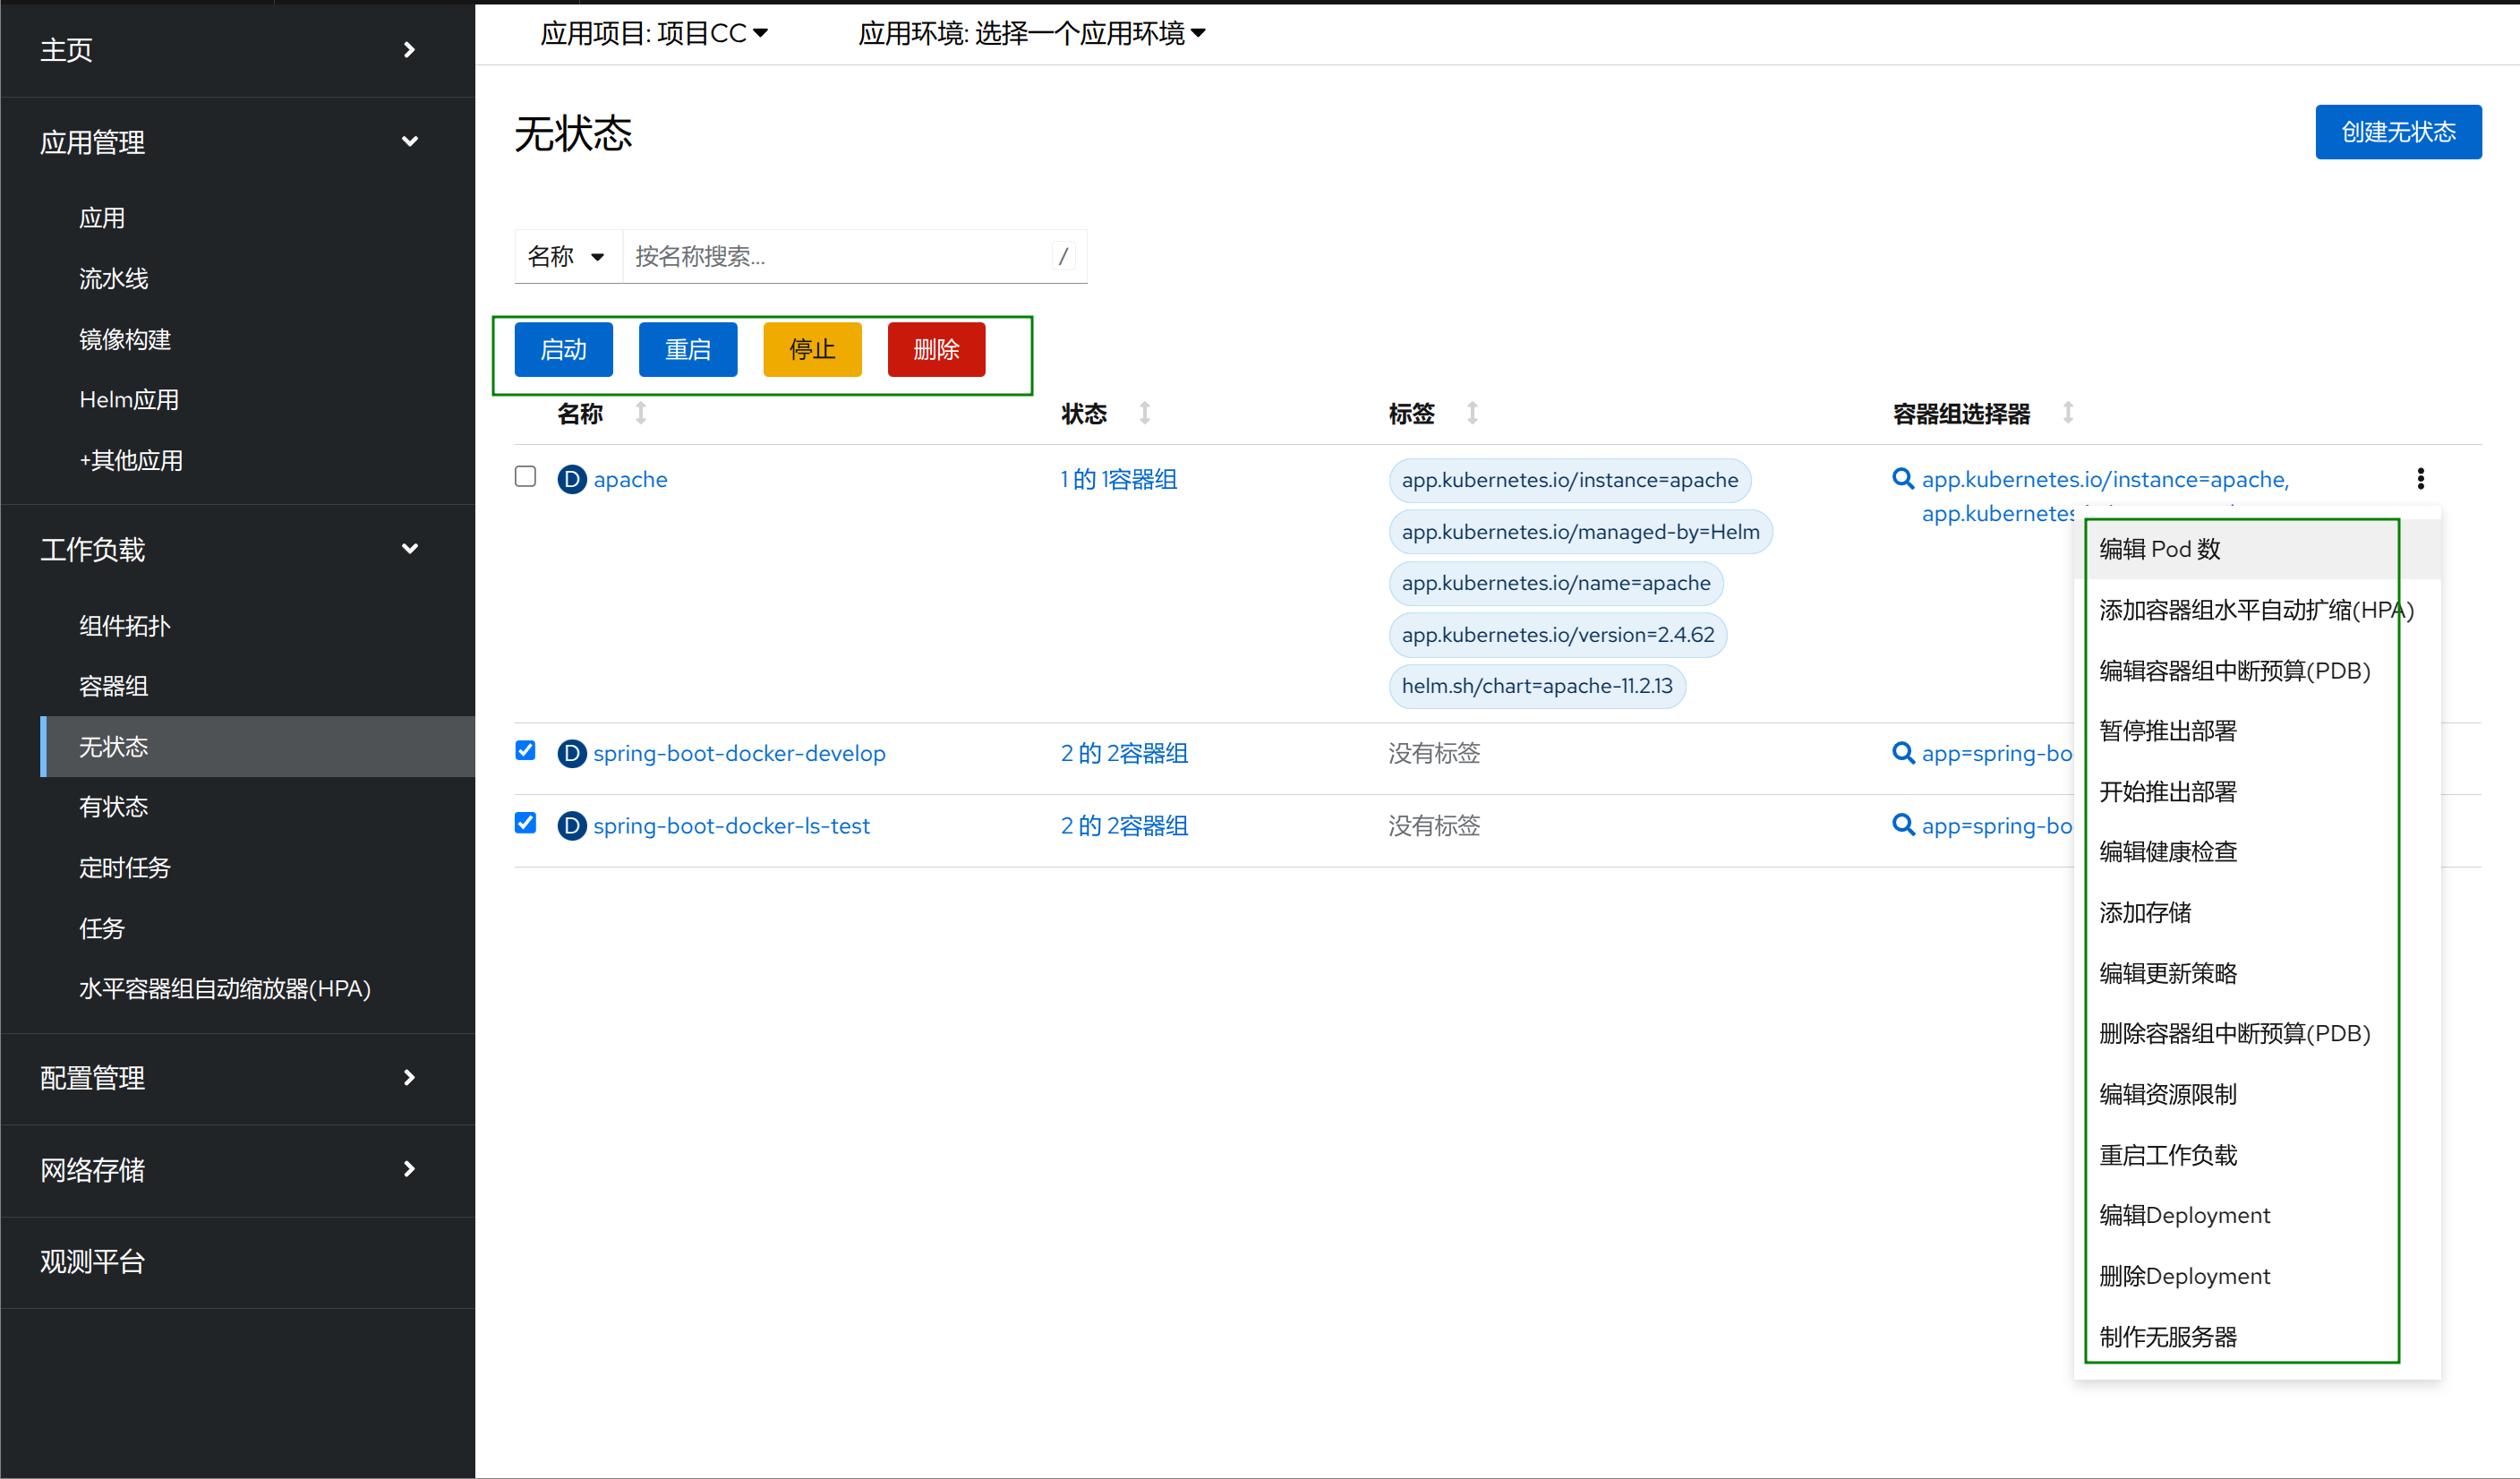Check the apache row checkbox
Viewport: 2520px width, 1479px height.
point(525,476)
